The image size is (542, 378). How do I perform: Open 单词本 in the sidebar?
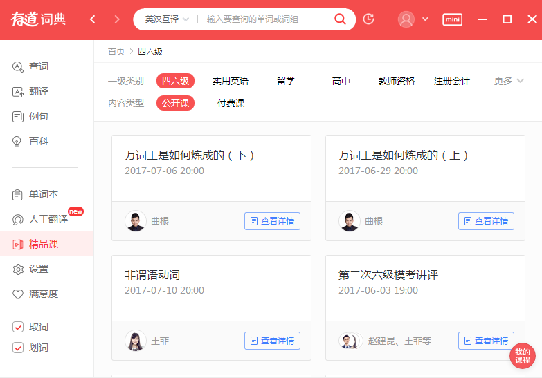click(x=43, y=194)
